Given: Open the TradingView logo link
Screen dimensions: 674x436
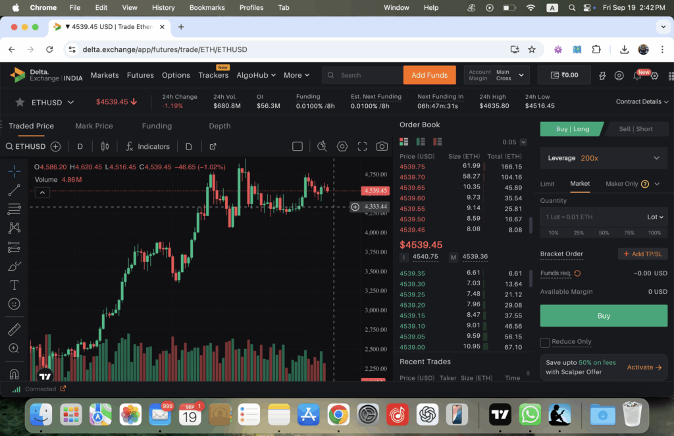Looking at the screenshot, I should click(45, 376).
